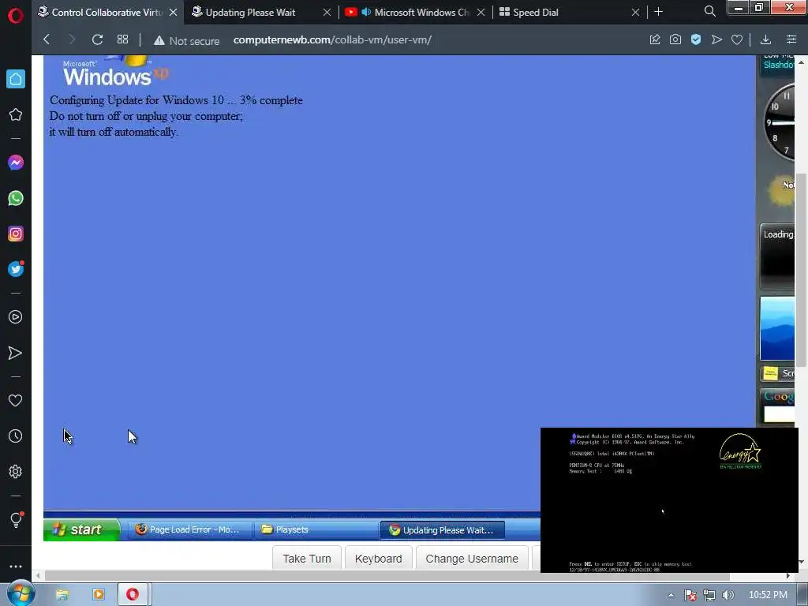This screenshot has height=606, width=808.
Task: Open a new tab with plus button
Action: click(658, 11)
